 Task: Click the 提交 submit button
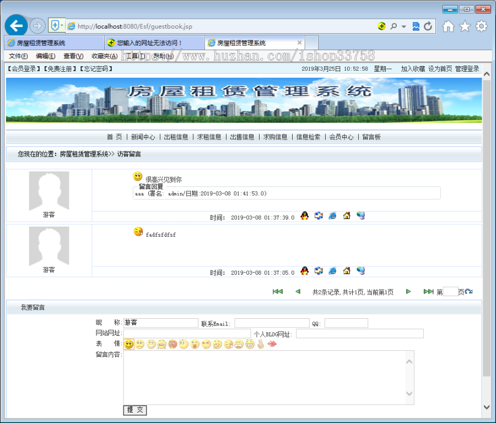[x=134, y=410]
